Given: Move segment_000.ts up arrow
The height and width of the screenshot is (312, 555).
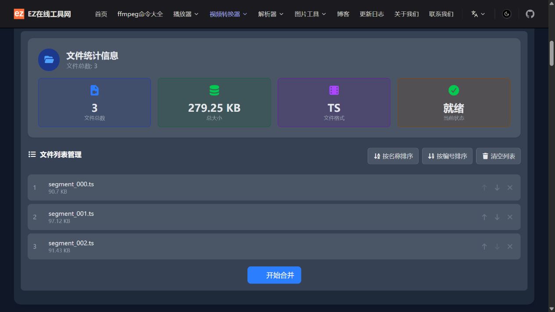Looking at the screenshot, I should click(x=484, y=188).
